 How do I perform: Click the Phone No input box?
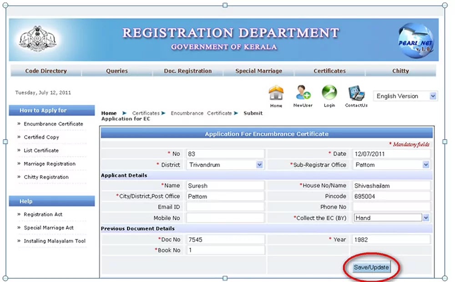[x=391, y=207]
